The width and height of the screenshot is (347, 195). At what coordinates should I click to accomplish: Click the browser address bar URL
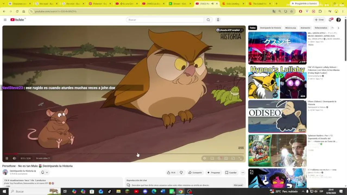[x=56, y=11]
